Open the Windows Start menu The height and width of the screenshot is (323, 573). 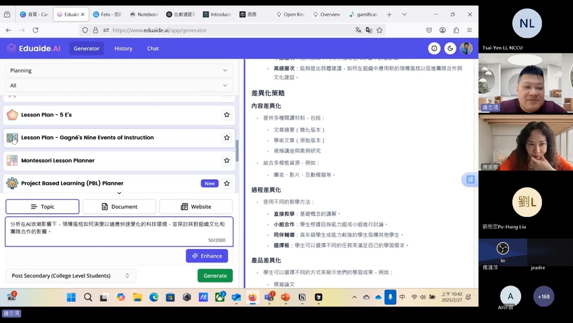[x=71, y=297]
